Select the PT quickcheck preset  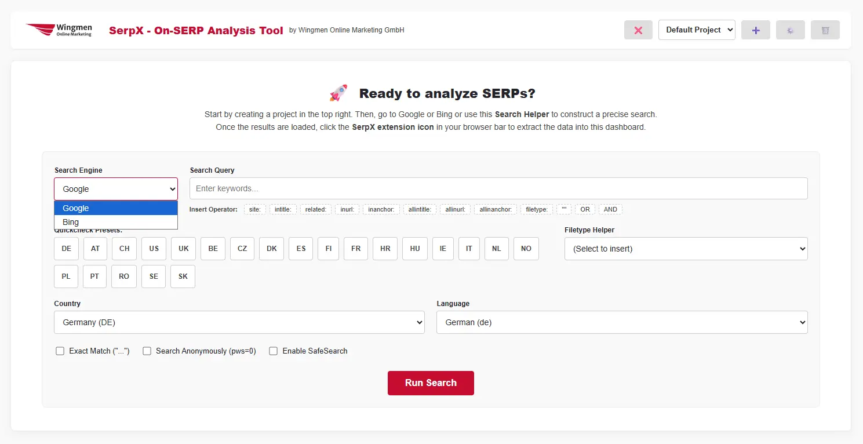(x=95, y=276)
